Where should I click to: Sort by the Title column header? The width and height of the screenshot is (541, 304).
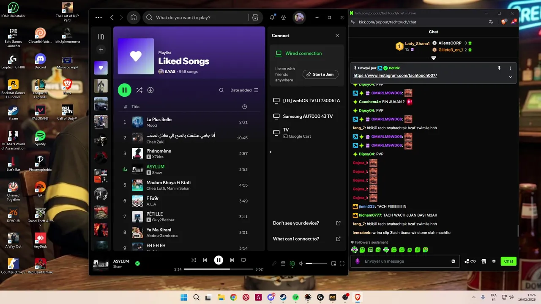pos(135,107)
